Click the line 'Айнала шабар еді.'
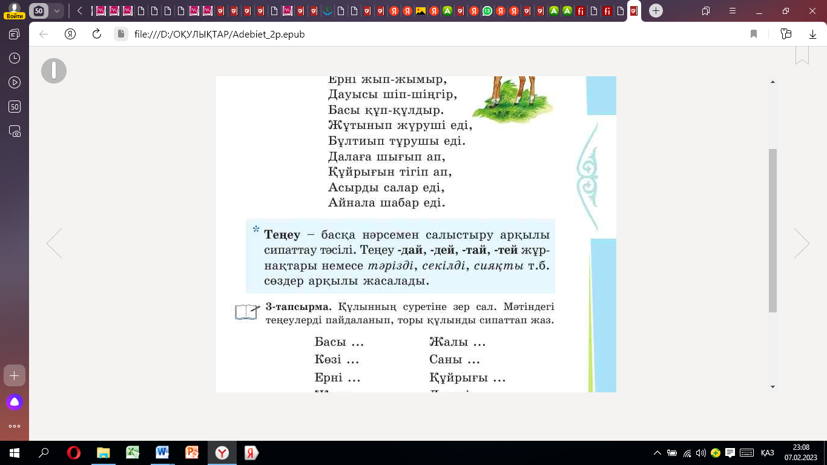827x465 pixels. [387, 203]
